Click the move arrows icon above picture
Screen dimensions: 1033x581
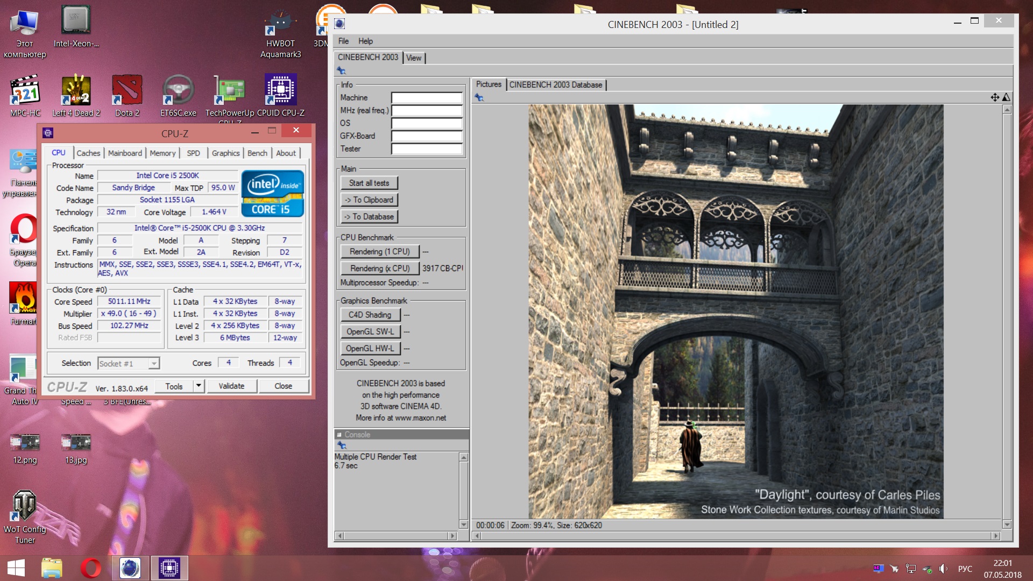click(x=995, y=97)
